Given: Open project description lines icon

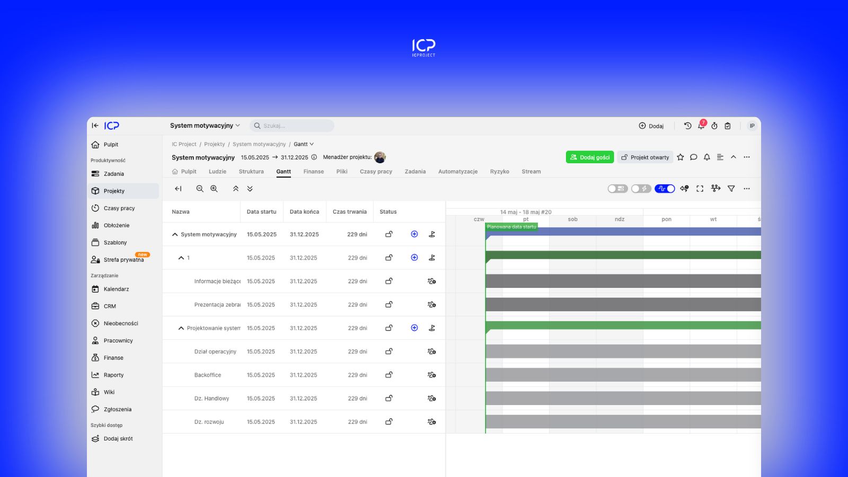Looking at the screenshot, I should pyautogui.click(x=720, y=157).
